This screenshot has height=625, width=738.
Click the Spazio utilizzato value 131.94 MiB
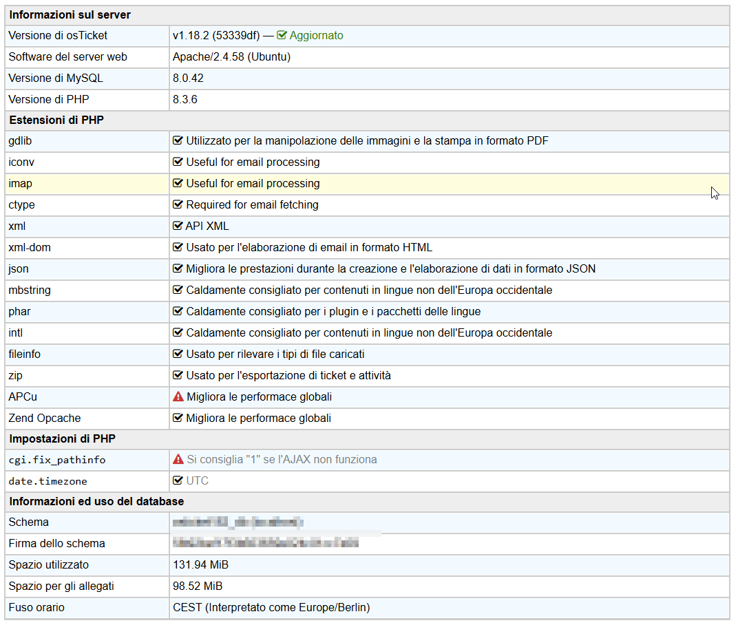pyautogui.click(x=200, y=565)
